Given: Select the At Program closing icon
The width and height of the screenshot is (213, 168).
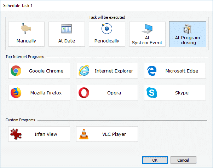Looking at the screenshot, I should [x=188, y=29].
